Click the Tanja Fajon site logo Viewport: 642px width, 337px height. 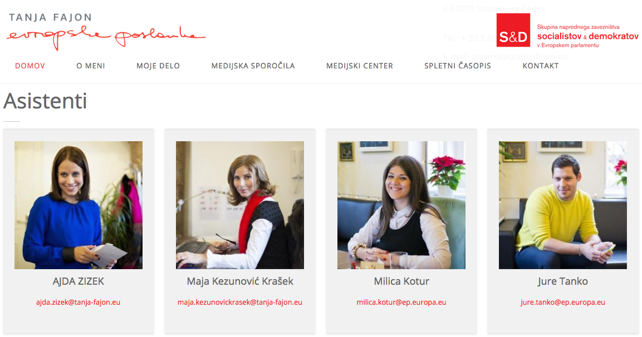(x=106, y=32)
